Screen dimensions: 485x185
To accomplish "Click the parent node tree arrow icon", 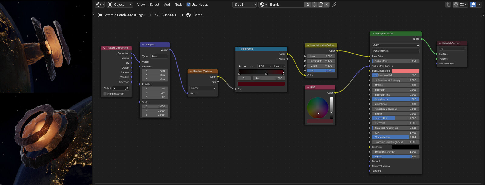I will point(448,5).
